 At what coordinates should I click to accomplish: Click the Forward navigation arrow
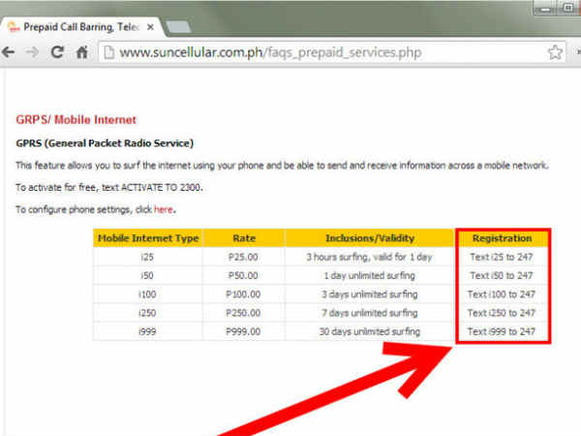click(35, 51)
